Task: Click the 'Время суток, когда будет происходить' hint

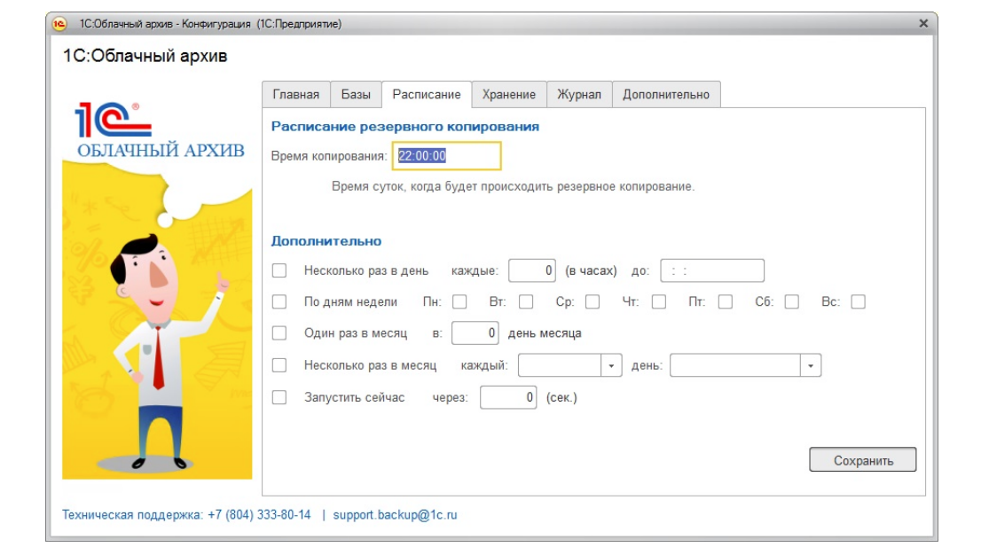Action: (513, 186)
